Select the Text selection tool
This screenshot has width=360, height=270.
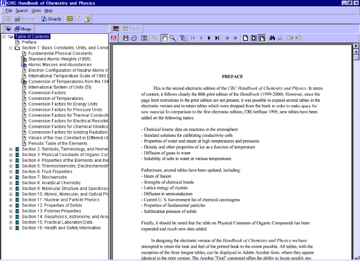pyautogui.click(x=183, y=38)
